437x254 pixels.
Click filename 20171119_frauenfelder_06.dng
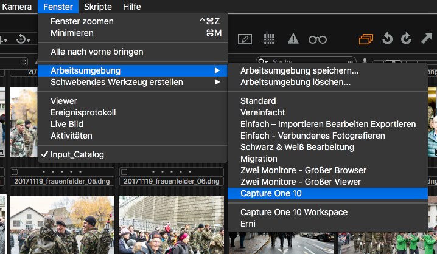click(x=172, y=182)
